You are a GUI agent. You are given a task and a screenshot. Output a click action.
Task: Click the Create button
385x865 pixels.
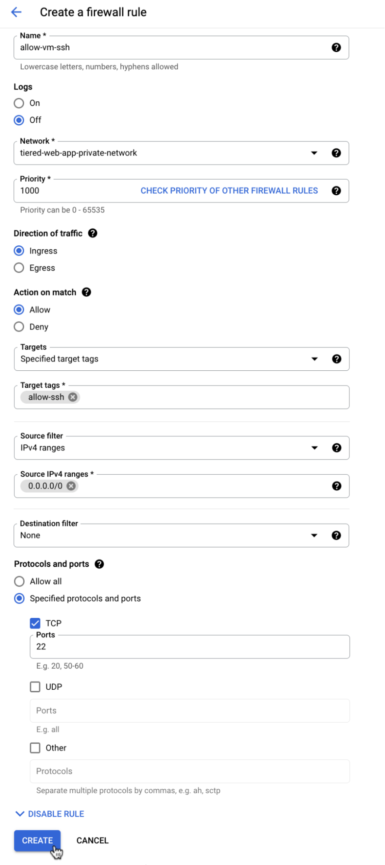tap(37, 840)
